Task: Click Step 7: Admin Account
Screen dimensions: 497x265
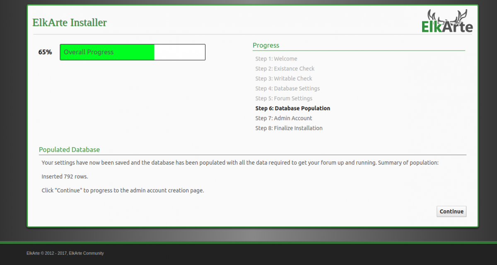Action: (284, 119)
